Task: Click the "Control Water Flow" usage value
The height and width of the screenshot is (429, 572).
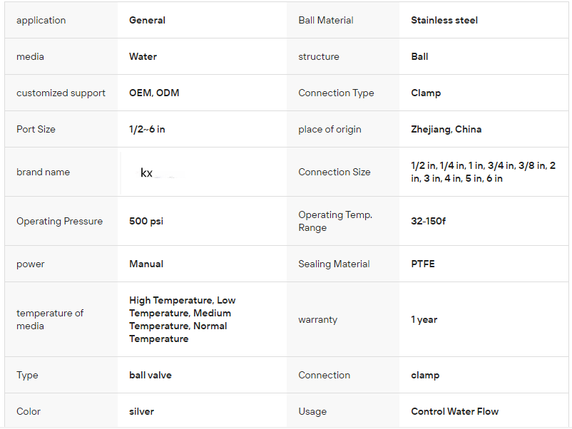Action: point(454,412)
